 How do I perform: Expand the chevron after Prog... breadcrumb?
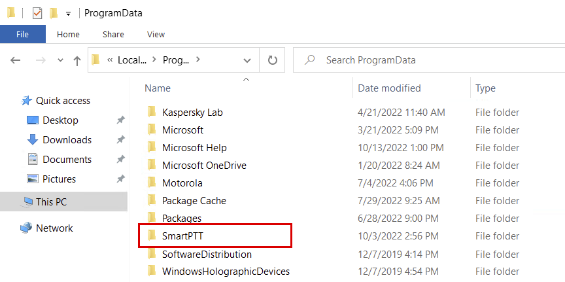(197, 60)
